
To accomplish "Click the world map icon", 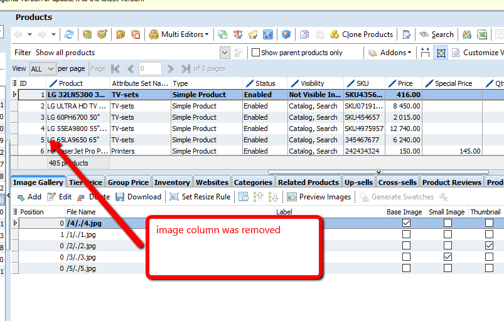I will click(x=268, y=34).
